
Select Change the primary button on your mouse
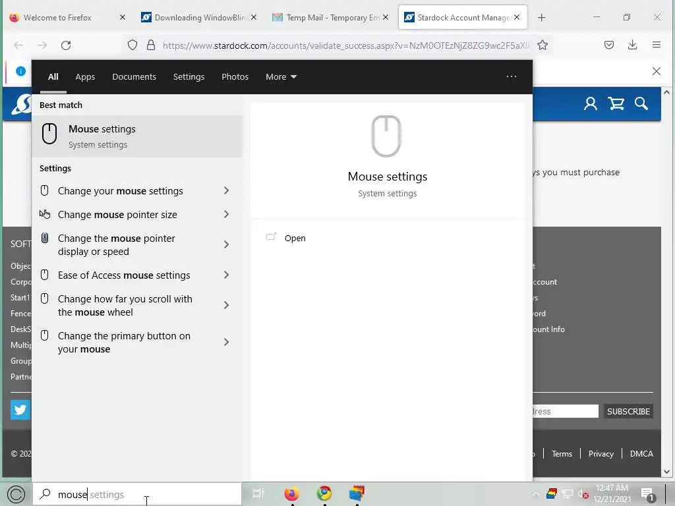click(x=124, y=342)
